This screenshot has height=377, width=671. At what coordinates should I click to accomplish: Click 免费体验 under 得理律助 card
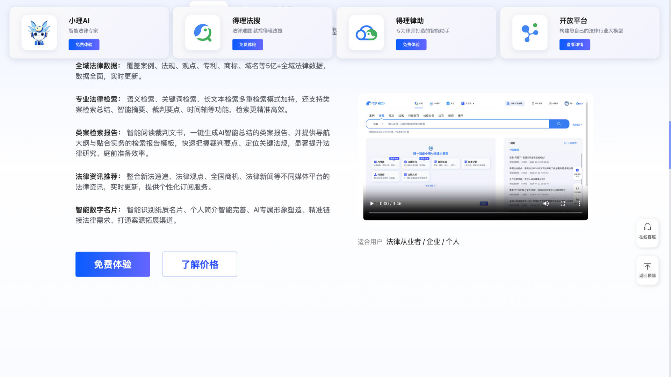[x=411, y=45]
